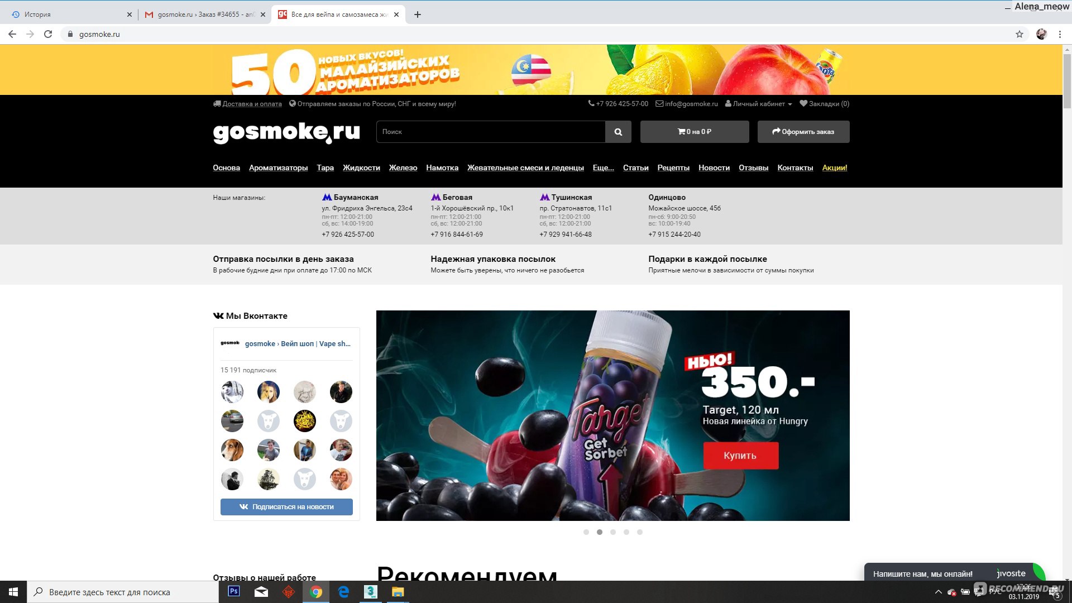The image size is (1072, 603).
Task: Click Оформить заказ button
Action: 803,132
